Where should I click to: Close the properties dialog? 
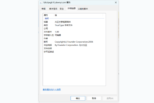point(116,3)
